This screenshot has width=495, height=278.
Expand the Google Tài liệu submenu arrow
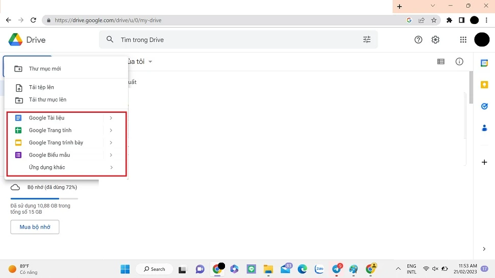(x=111, y=118)
